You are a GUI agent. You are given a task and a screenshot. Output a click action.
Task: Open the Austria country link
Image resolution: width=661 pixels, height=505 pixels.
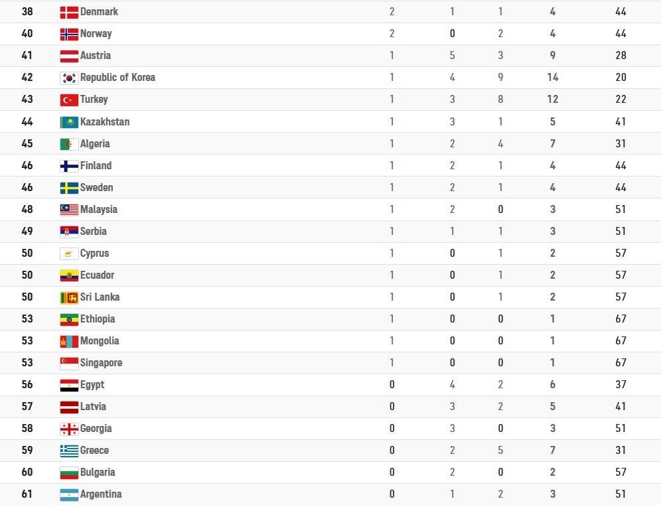pos(95,56)
